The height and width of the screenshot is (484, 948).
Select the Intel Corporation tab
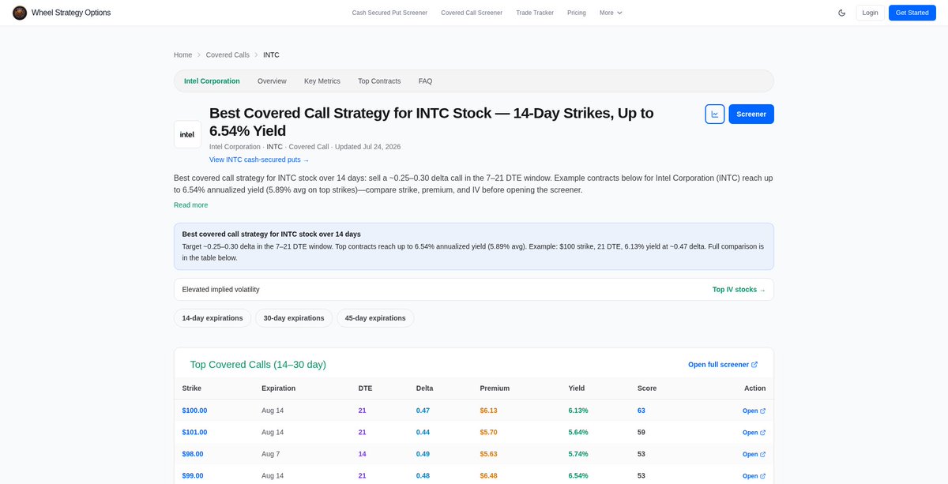[x=212, y=81]
